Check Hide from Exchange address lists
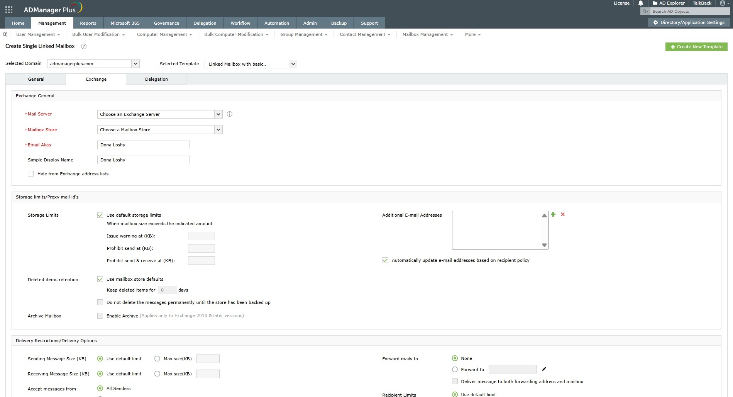 (x=30, y=173)
